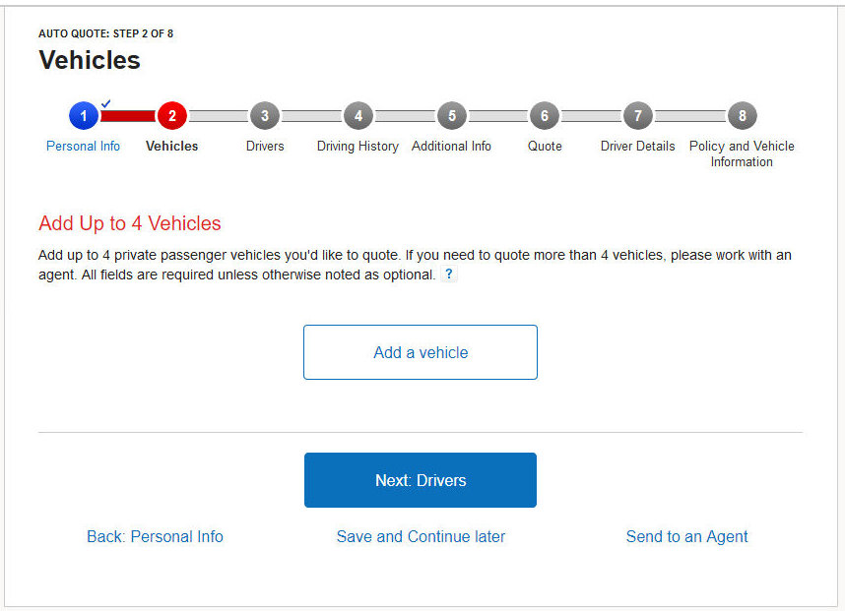The image size is (845, 611).
Task: Select the gray step 3 circle
Action: tap(264, 116)
